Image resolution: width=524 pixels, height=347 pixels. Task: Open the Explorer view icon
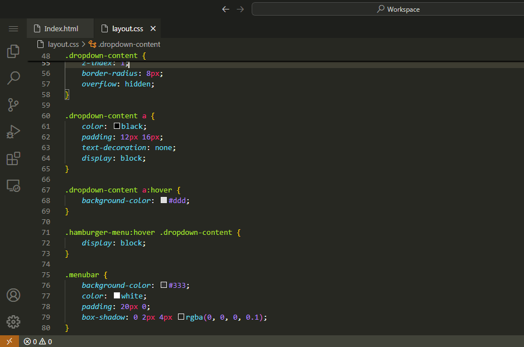coord(13,51)
